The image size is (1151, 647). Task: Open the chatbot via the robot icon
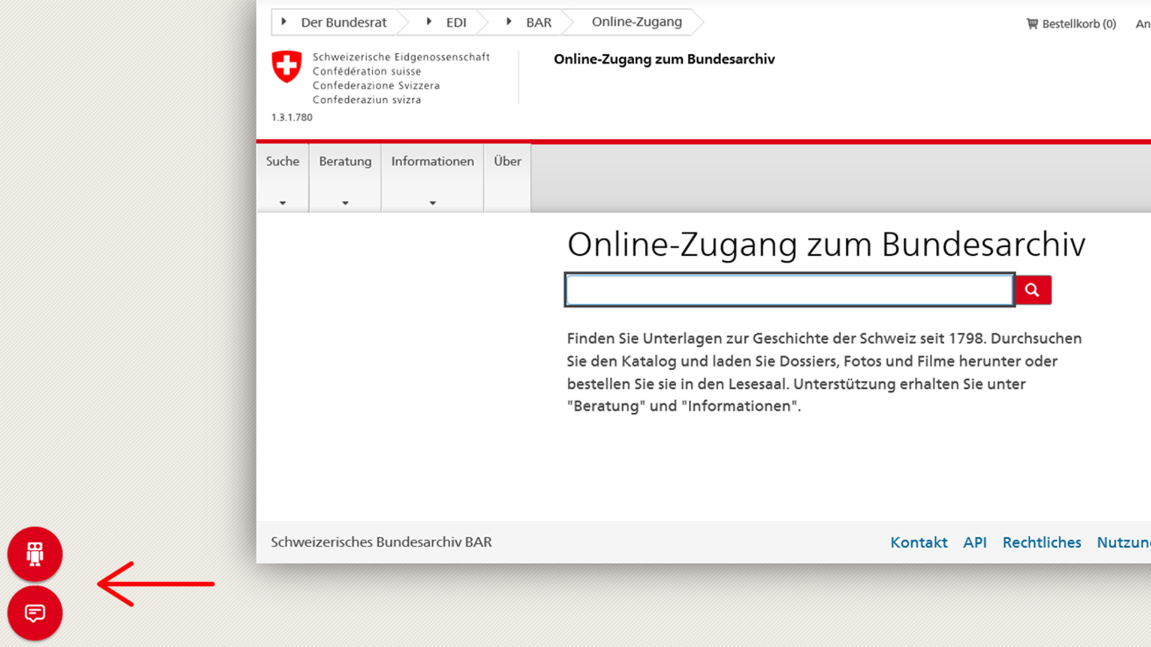click(x=34, y=554)
